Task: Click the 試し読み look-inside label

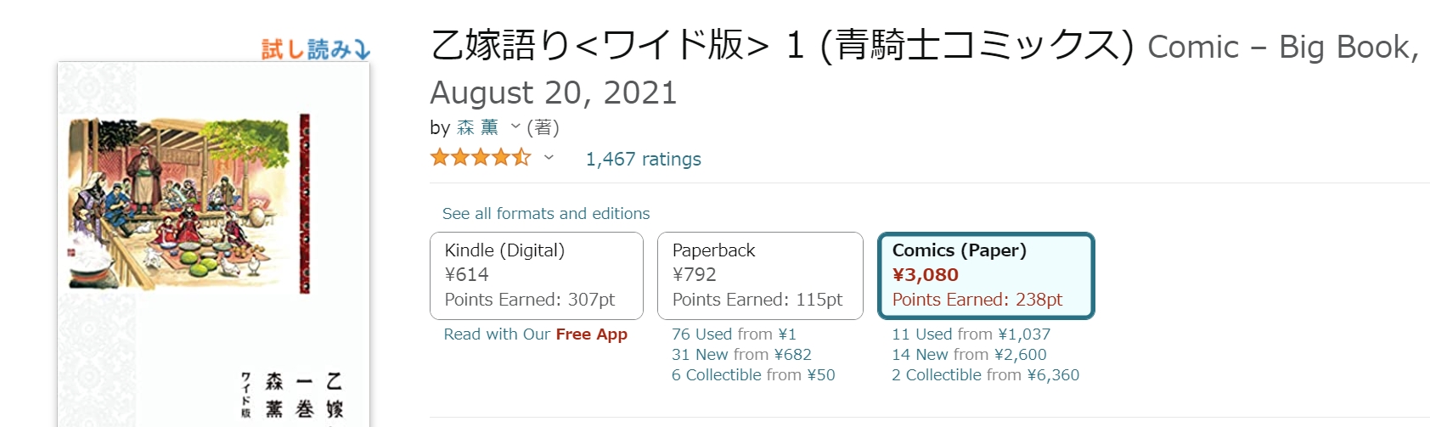Action: pos(315,49)
